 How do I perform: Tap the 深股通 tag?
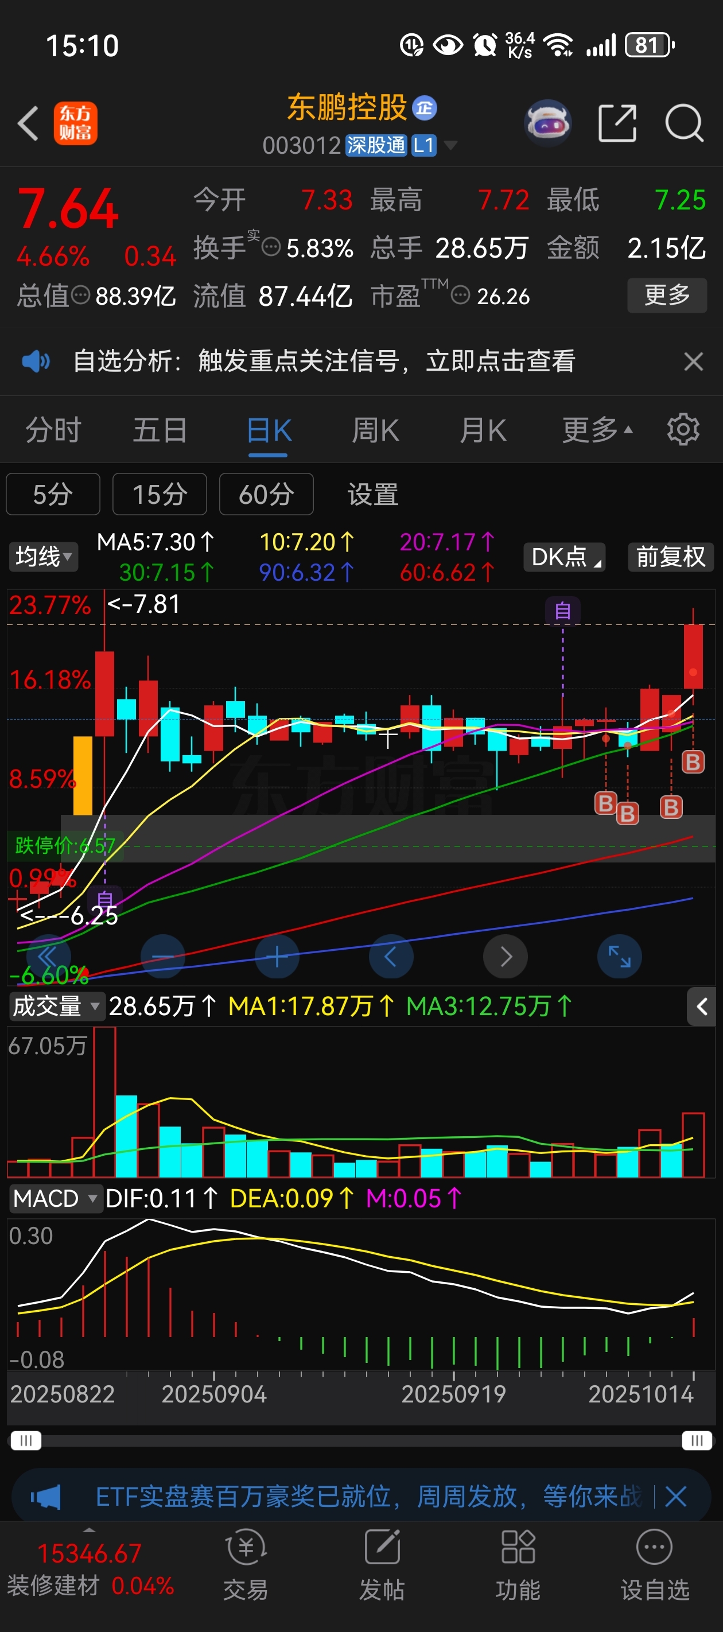376,146
